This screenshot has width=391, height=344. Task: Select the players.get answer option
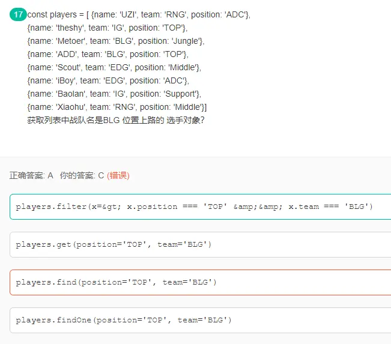[x=200, y=244]
